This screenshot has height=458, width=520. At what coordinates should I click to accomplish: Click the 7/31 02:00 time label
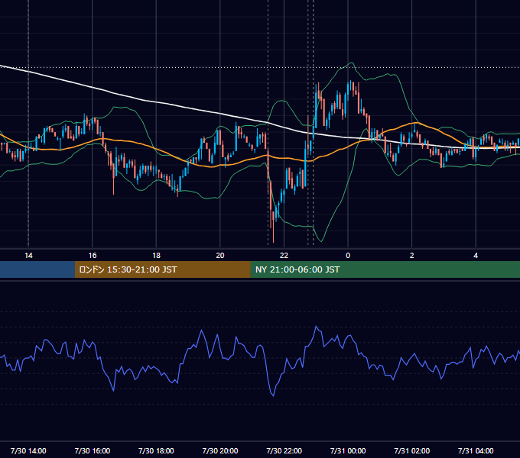click(412, 450)
